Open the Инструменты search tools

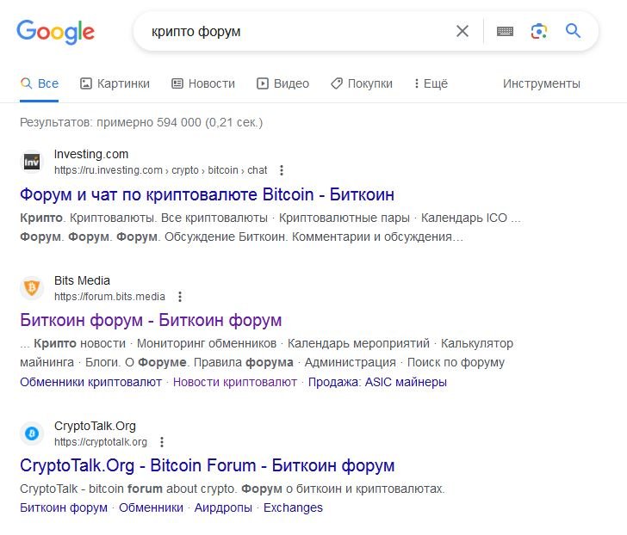542,83
